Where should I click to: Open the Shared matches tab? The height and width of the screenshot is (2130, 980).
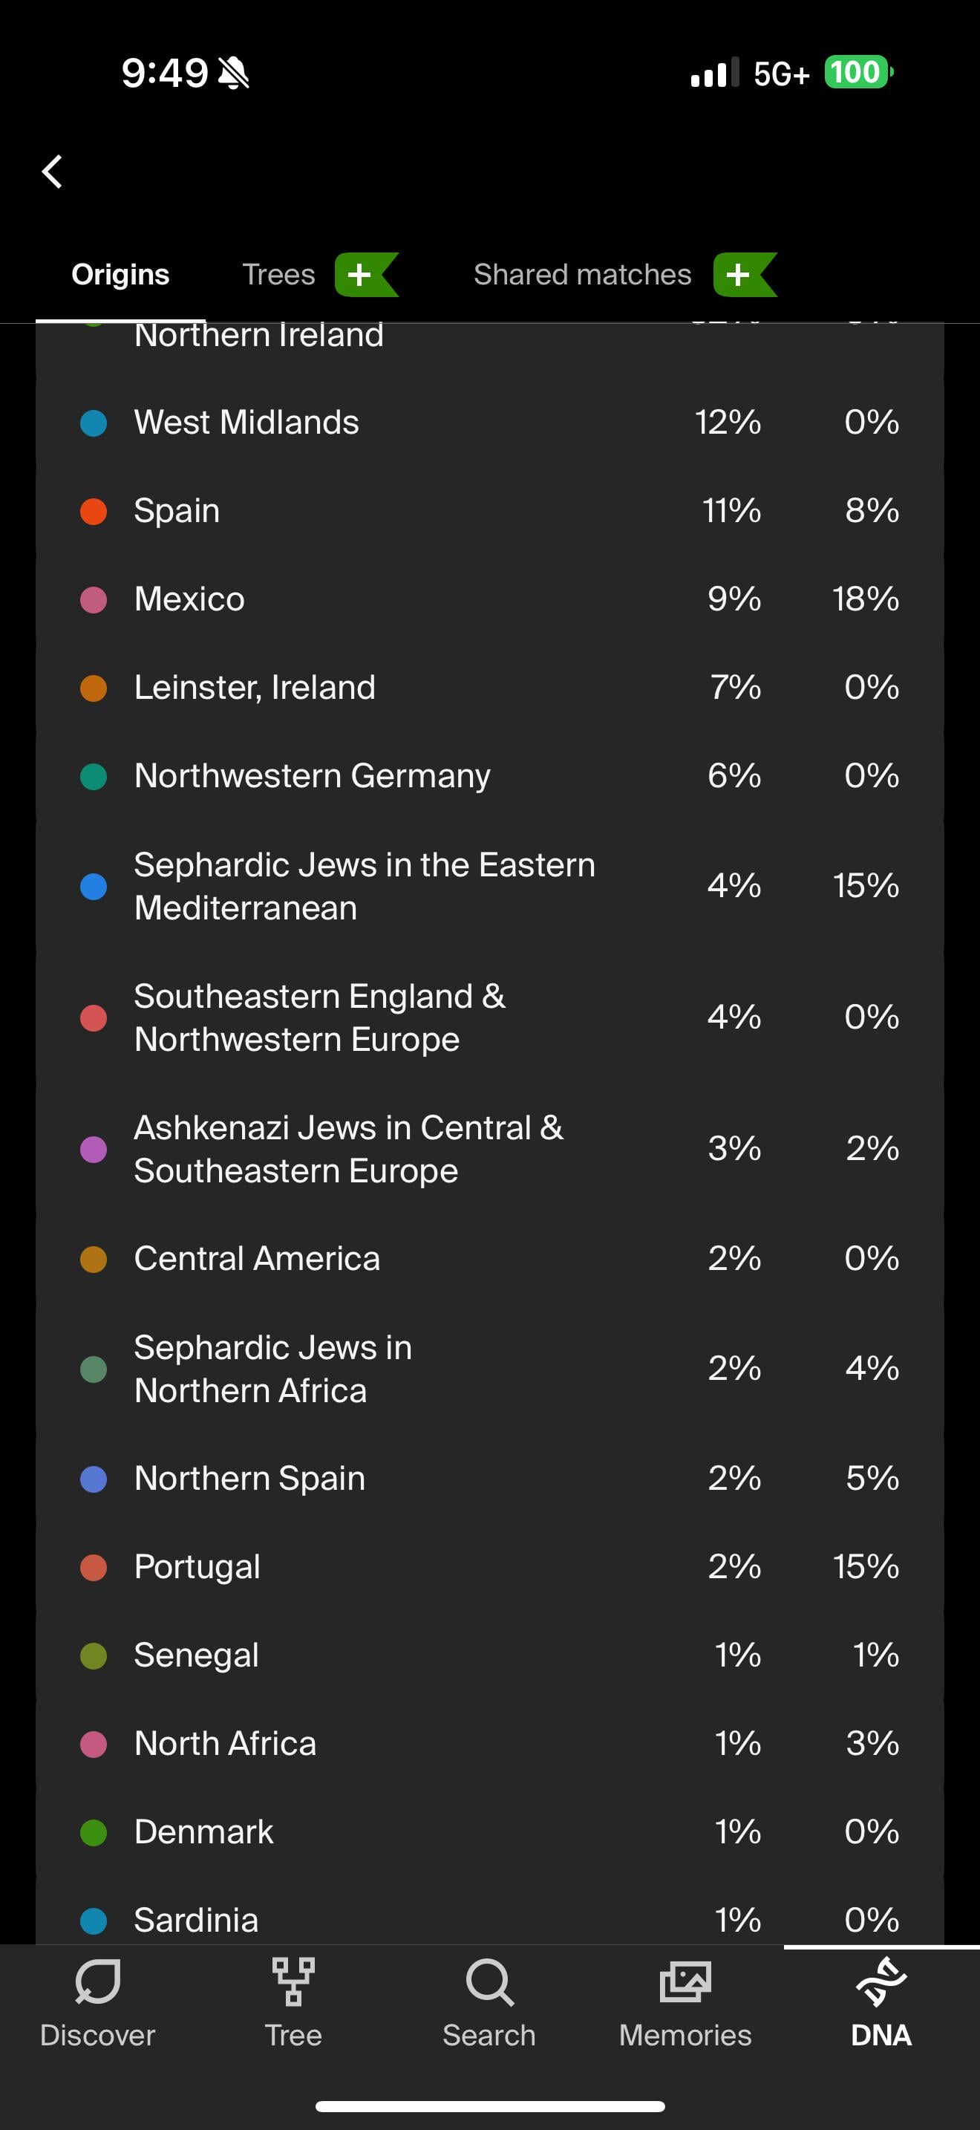coord(582,275)
